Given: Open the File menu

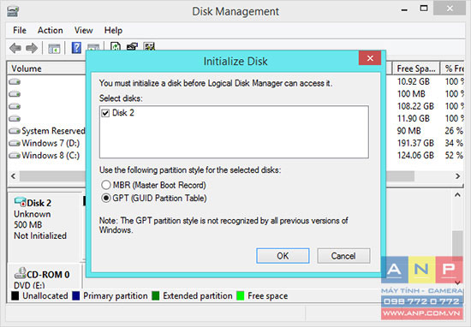Looking at the screenshot, I should coord(20,30).
